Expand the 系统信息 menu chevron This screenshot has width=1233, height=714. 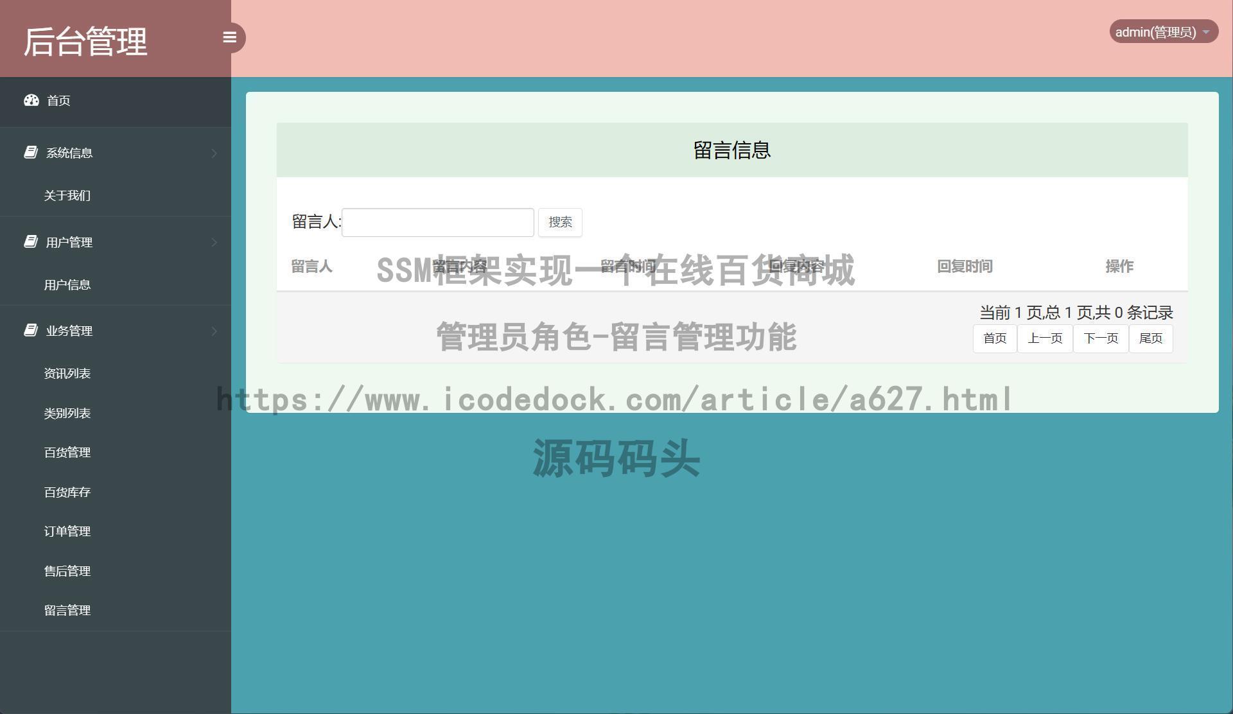(x=214, y=153)
